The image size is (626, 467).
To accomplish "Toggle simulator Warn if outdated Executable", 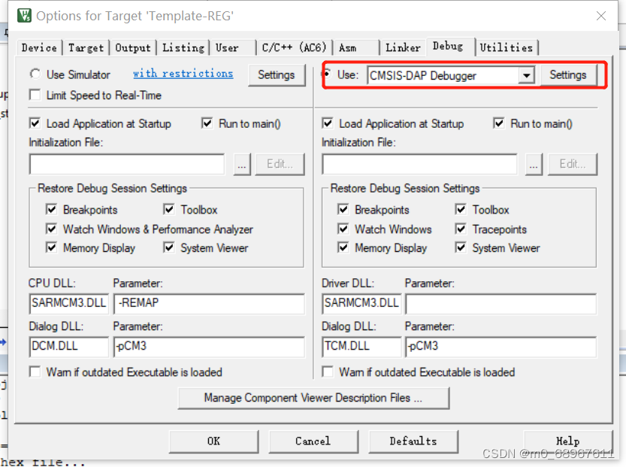I will [x=35, y=372].
